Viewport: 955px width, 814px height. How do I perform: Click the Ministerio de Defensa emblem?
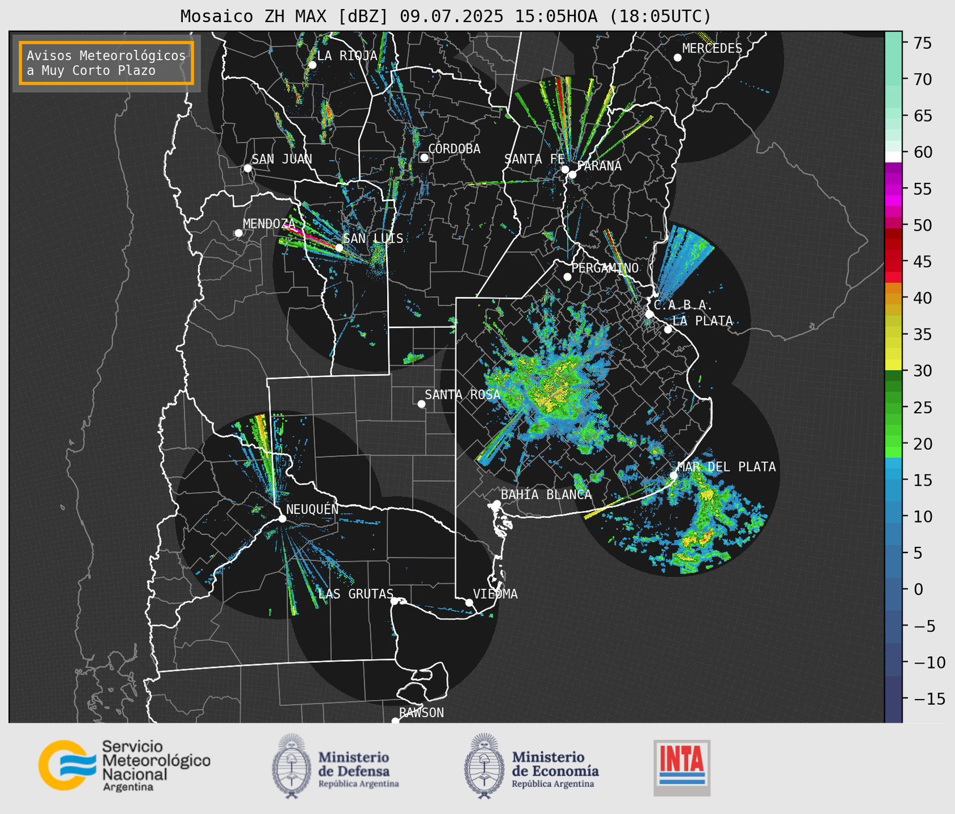[x=292, y=766]
